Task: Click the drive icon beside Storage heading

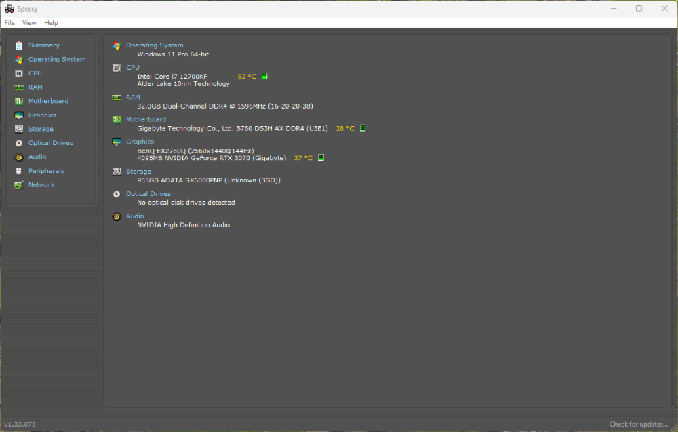Action: (117, 172)
